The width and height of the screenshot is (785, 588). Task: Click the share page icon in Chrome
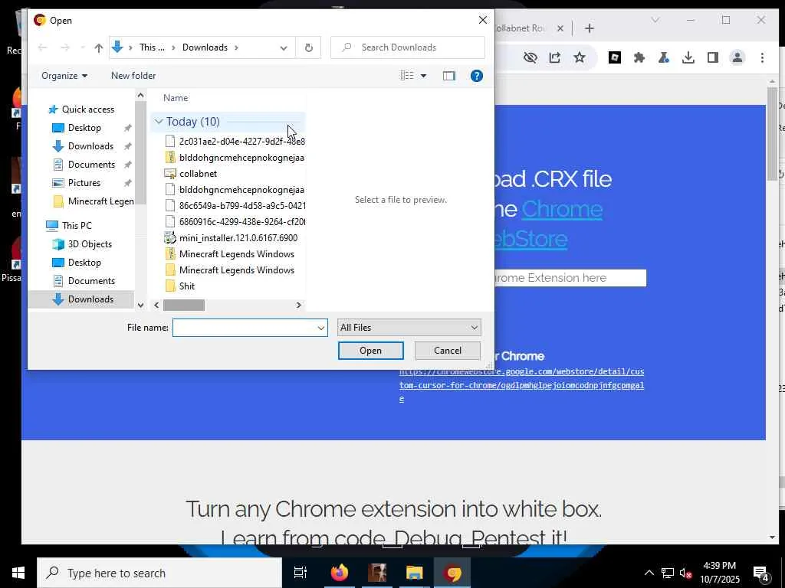click(555, 57)
